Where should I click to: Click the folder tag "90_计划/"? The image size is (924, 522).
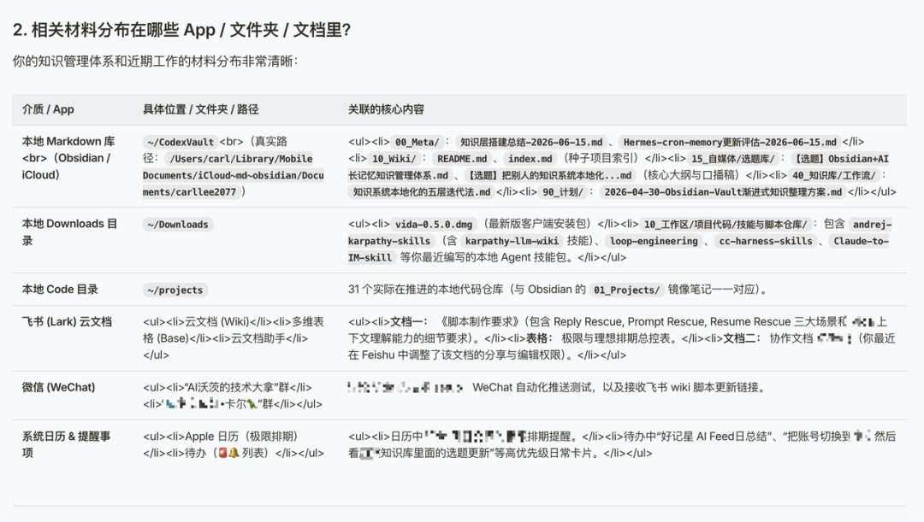pos(563,192)
